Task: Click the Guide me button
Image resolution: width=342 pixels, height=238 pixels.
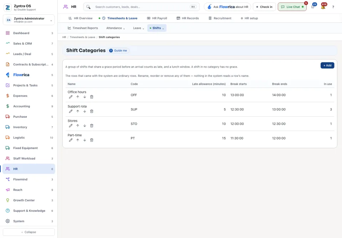Action: click(119, 51)
